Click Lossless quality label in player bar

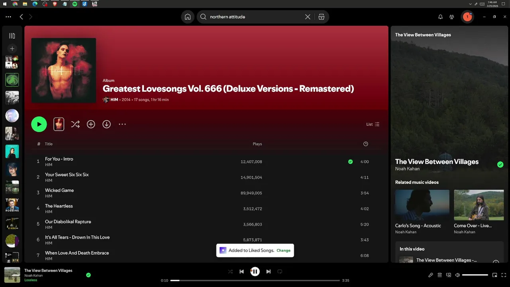pos(31,280)
